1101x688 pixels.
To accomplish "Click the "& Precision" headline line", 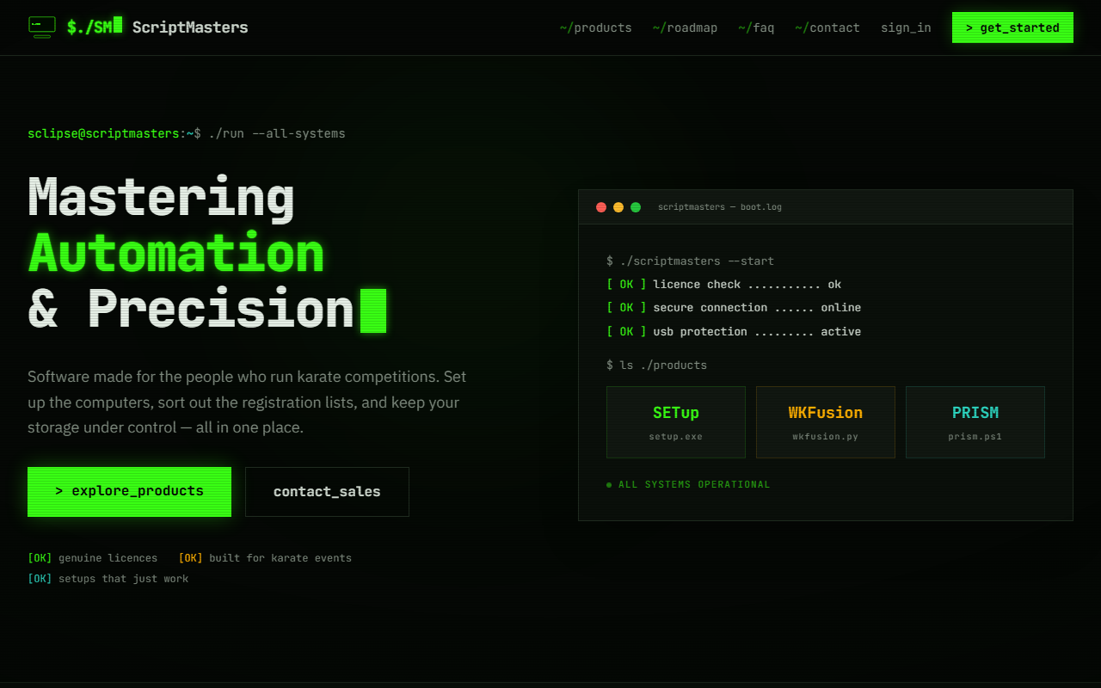I will coord(191,309).
